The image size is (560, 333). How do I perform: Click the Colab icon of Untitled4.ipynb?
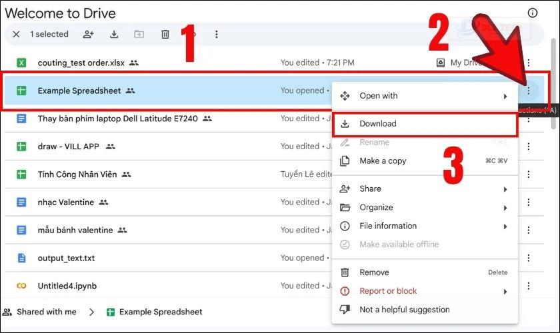tap(21, 286)
